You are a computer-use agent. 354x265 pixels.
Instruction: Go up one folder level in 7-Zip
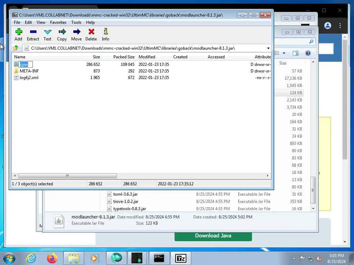click(16, 48)
